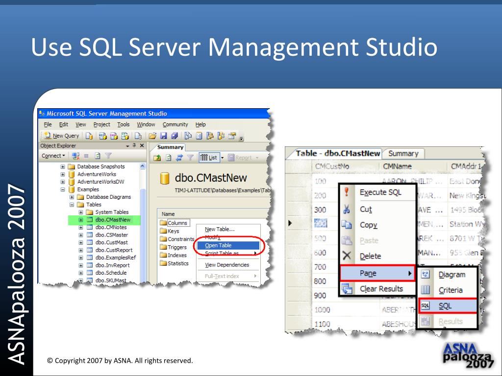Open the View menu
This screenshot has width=502, height=376.
pyautogui.click(x=81, y=124)
